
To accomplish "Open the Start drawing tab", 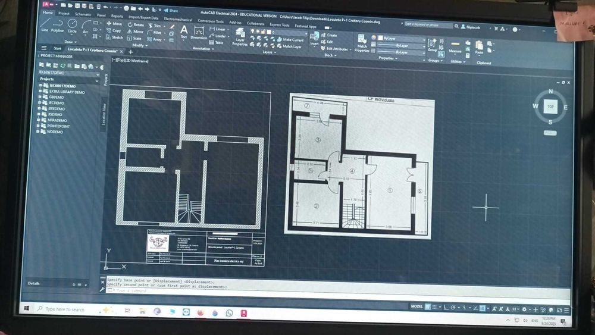I will pos(57,48).
